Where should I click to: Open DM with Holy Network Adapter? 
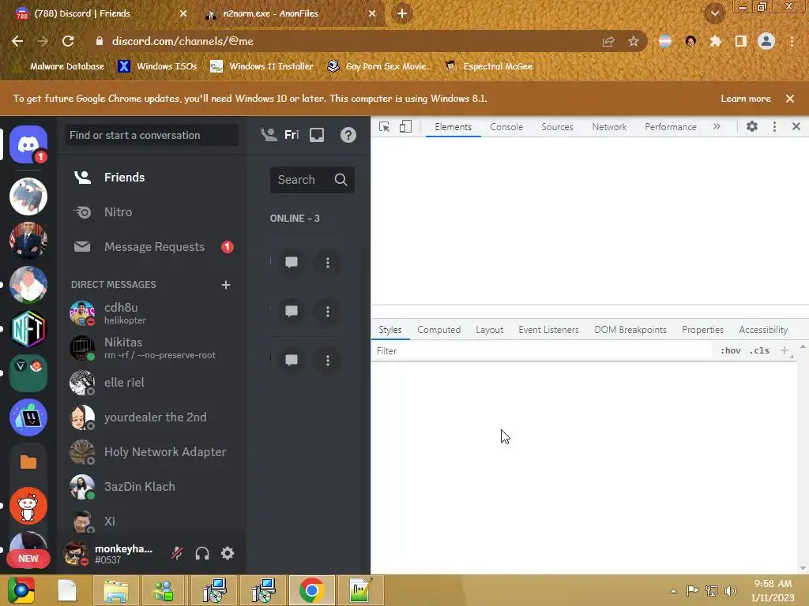coord(152,452)
